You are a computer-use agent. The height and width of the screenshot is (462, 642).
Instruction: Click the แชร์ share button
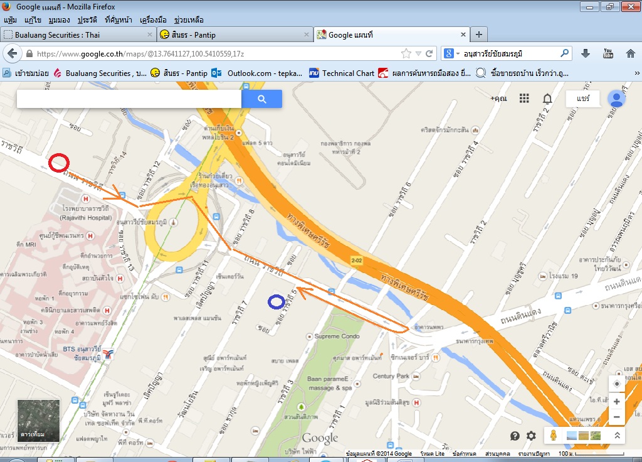(583, 99)
